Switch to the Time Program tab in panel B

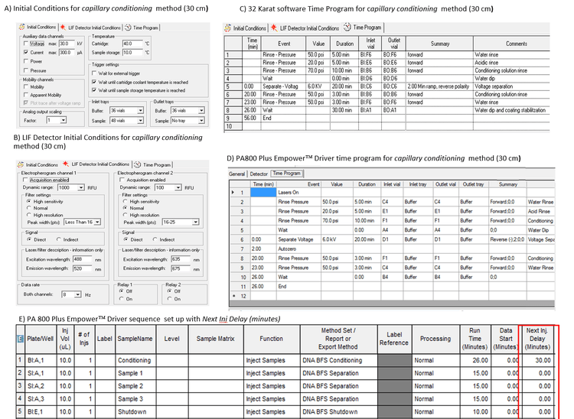[154, 164]
